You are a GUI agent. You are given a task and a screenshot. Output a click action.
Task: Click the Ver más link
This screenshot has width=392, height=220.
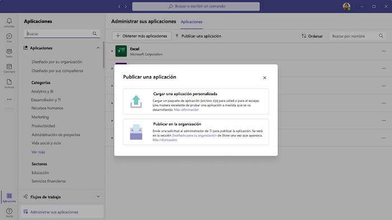tap(38, 152)
